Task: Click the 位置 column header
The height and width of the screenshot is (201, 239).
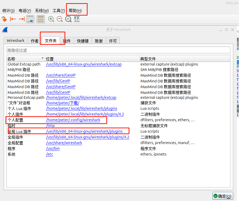Action: coord(50,59)
